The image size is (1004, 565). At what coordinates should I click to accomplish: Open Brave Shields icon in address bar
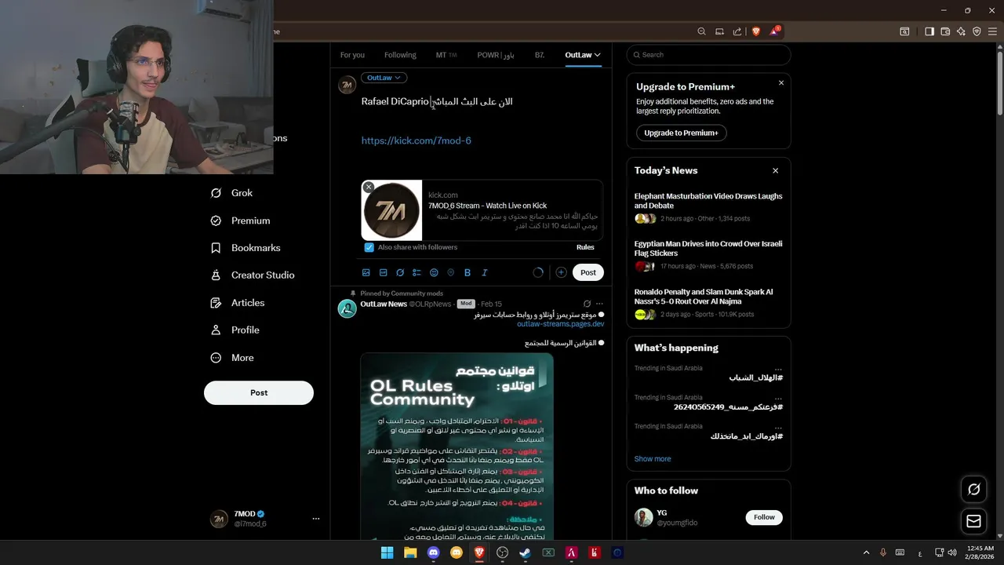coord(756,31)
